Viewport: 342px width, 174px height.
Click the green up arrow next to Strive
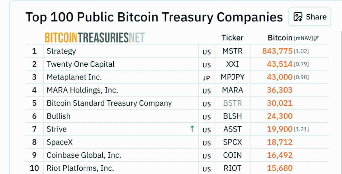pyautogui.click(x=192, y=129)
